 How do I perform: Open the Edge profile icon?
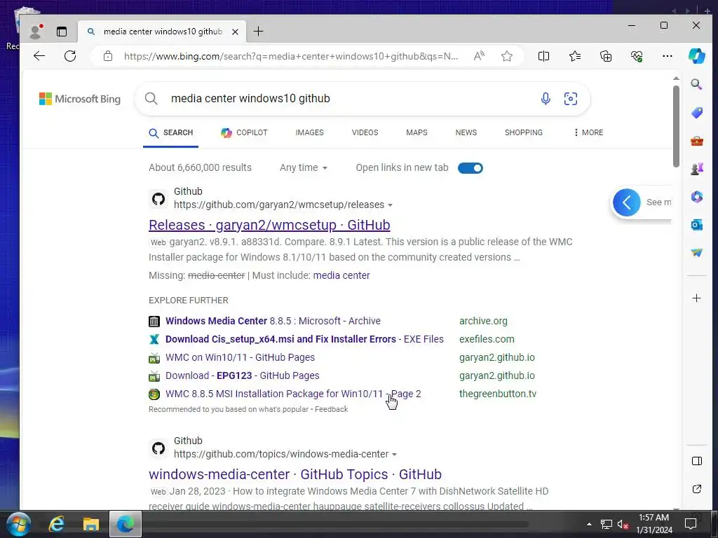[35, 31]
